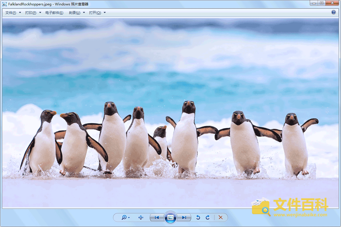341x227 pixels.
Task: Click the app icon in the title bar
Action: pyautogui.click(x=5, y=4)
